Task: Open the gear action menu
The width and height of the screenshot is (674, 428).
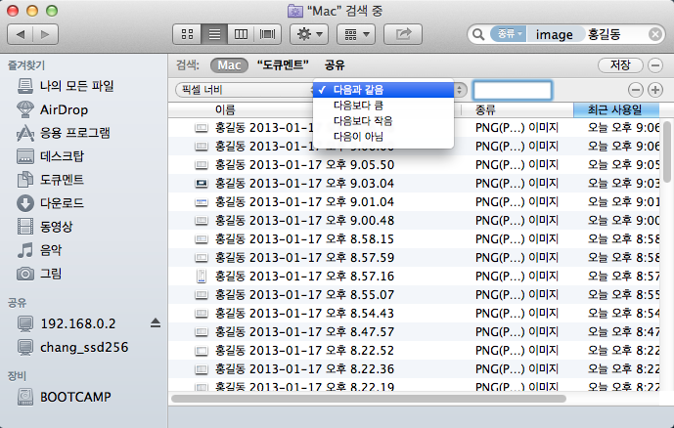Action: click(309, 34)
